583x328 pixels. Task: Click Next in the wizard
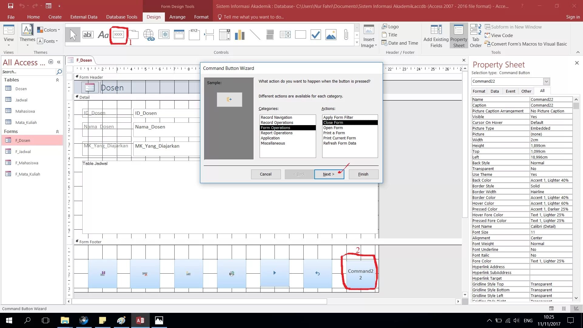point(329,174)
